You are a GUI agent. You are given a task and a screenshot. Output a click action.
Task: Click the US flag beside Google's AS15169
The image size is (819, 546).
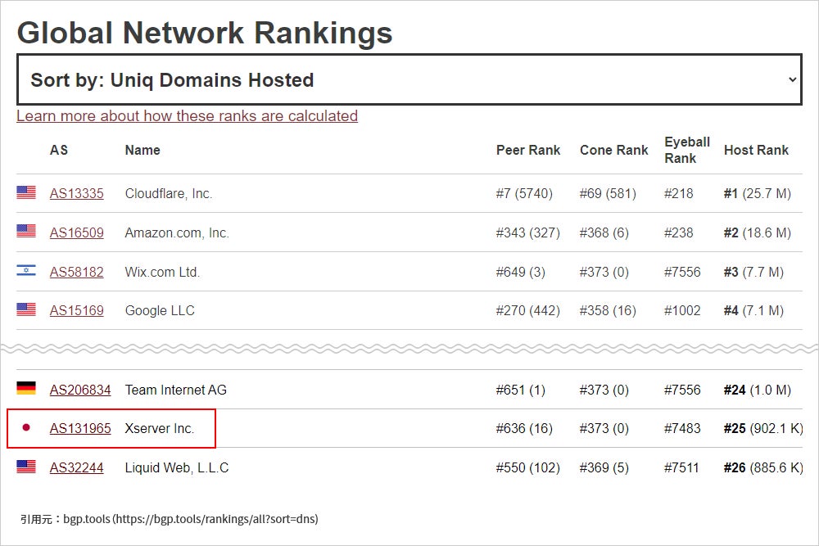coord(26,309)
